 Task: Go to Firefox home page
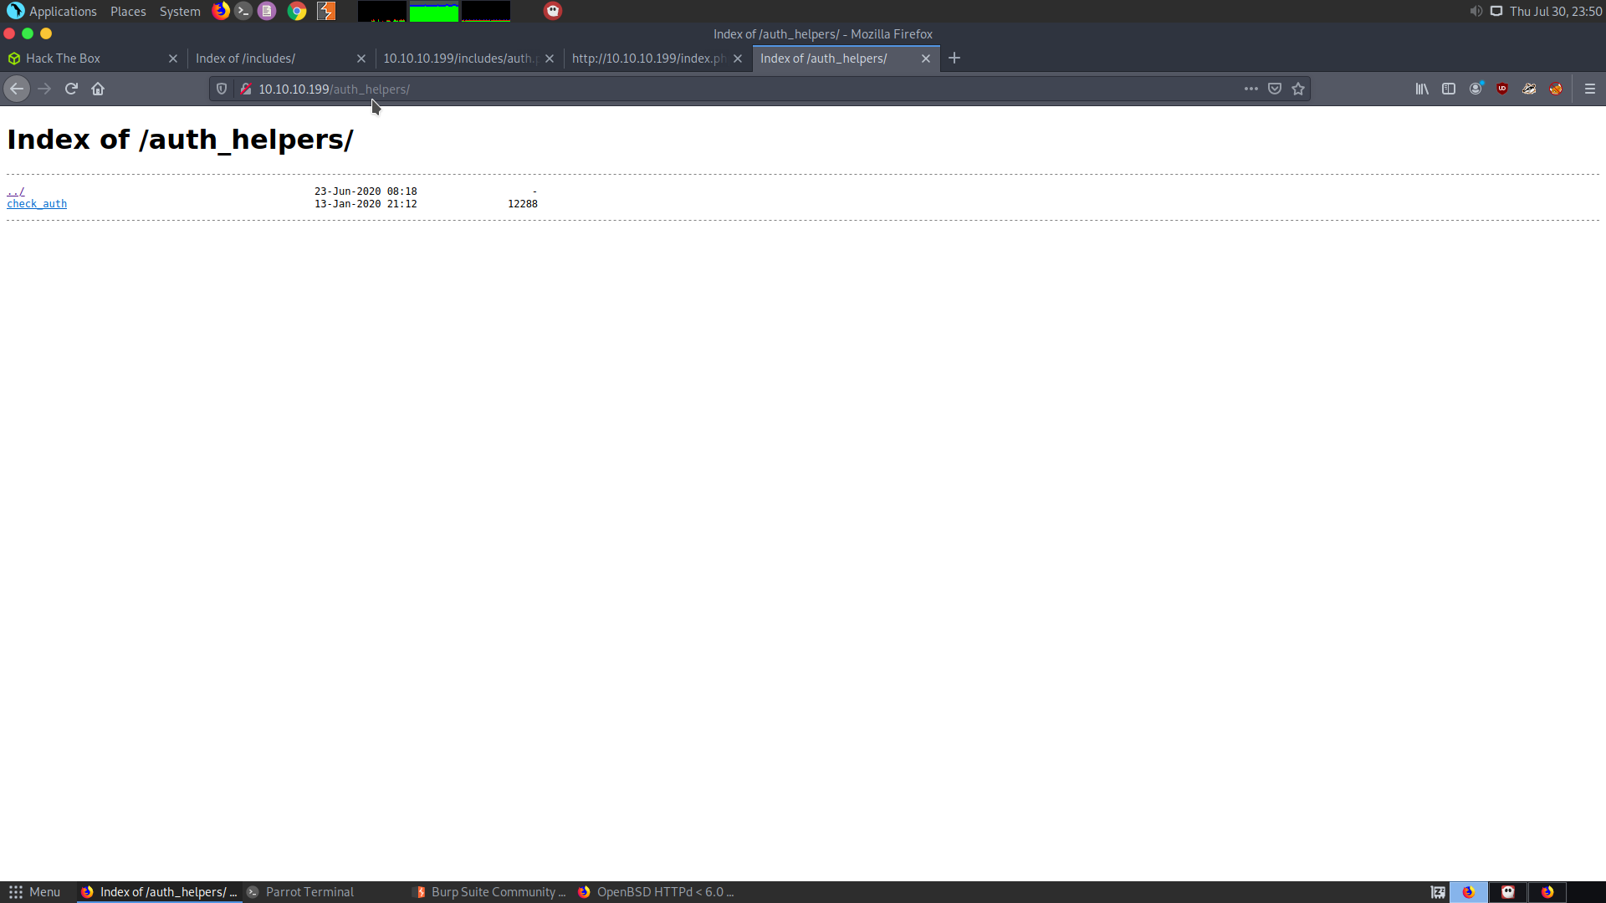pyautogui.click(x=98, y=89)
